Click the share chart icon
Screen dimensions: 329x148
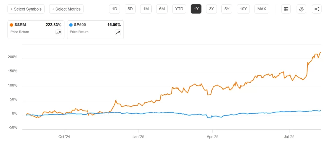click(x=317, y=9)
